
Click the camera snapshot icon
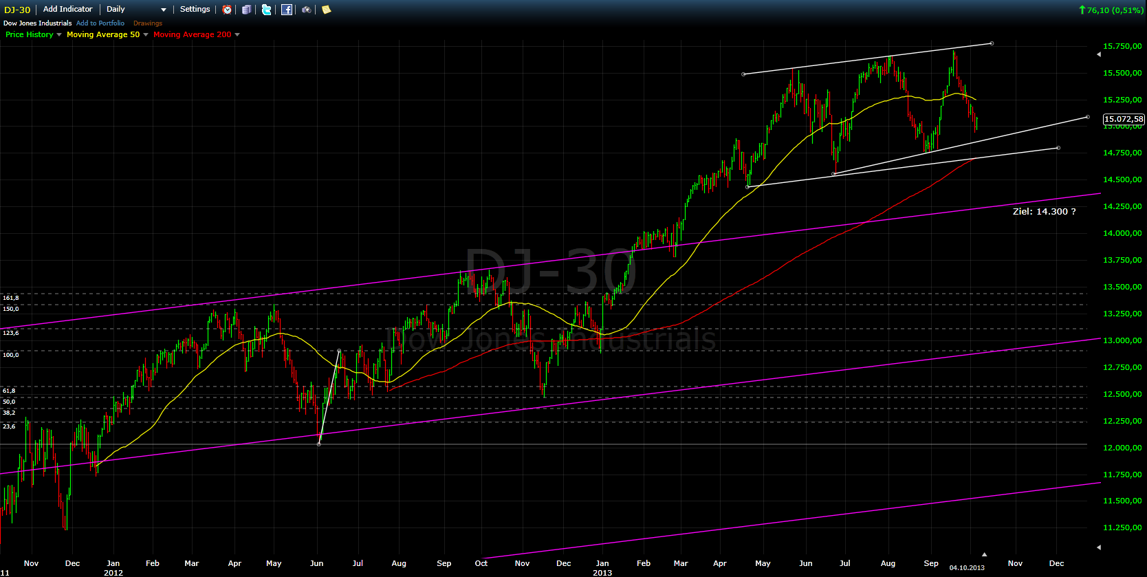click(306, 10)
